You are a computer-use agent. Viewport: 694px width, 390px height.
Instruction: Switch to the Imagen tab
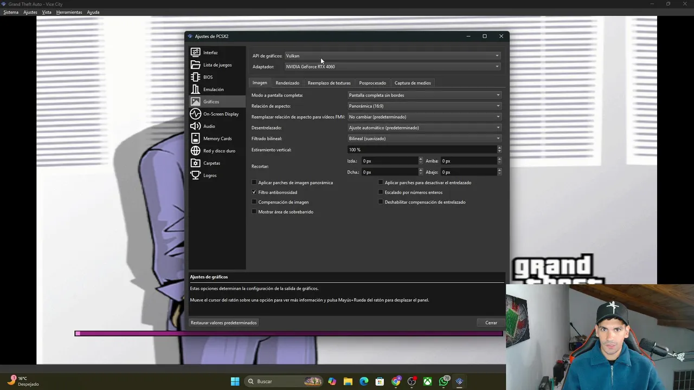pyautogui.click(x=260, y=83)
